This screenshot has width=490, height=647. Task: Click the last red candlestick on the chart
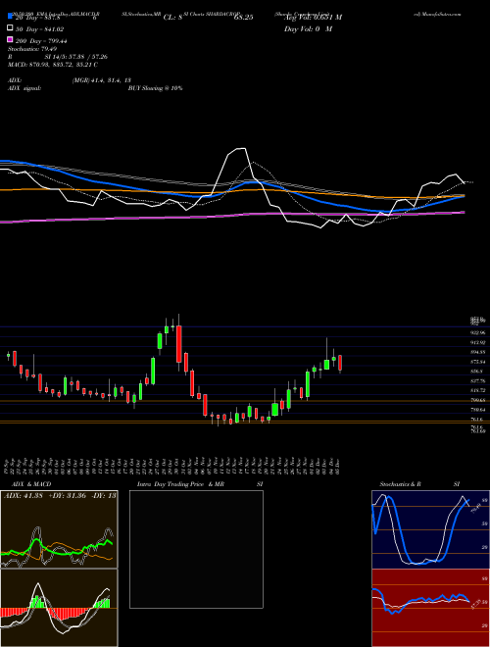coord(340,363)
